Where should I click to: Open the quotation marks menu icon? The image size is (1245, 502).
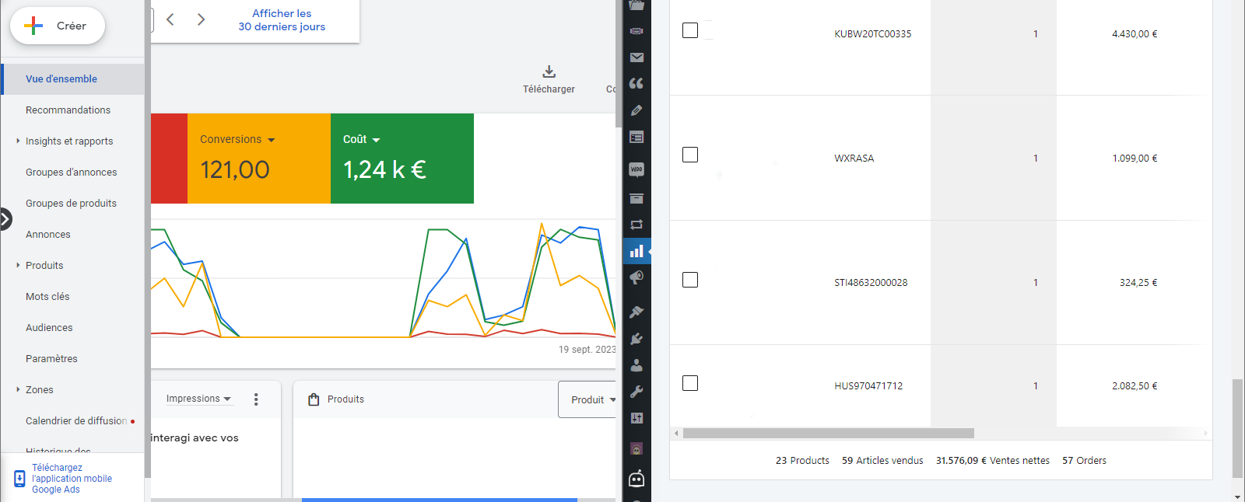click(x=637, y=84)
